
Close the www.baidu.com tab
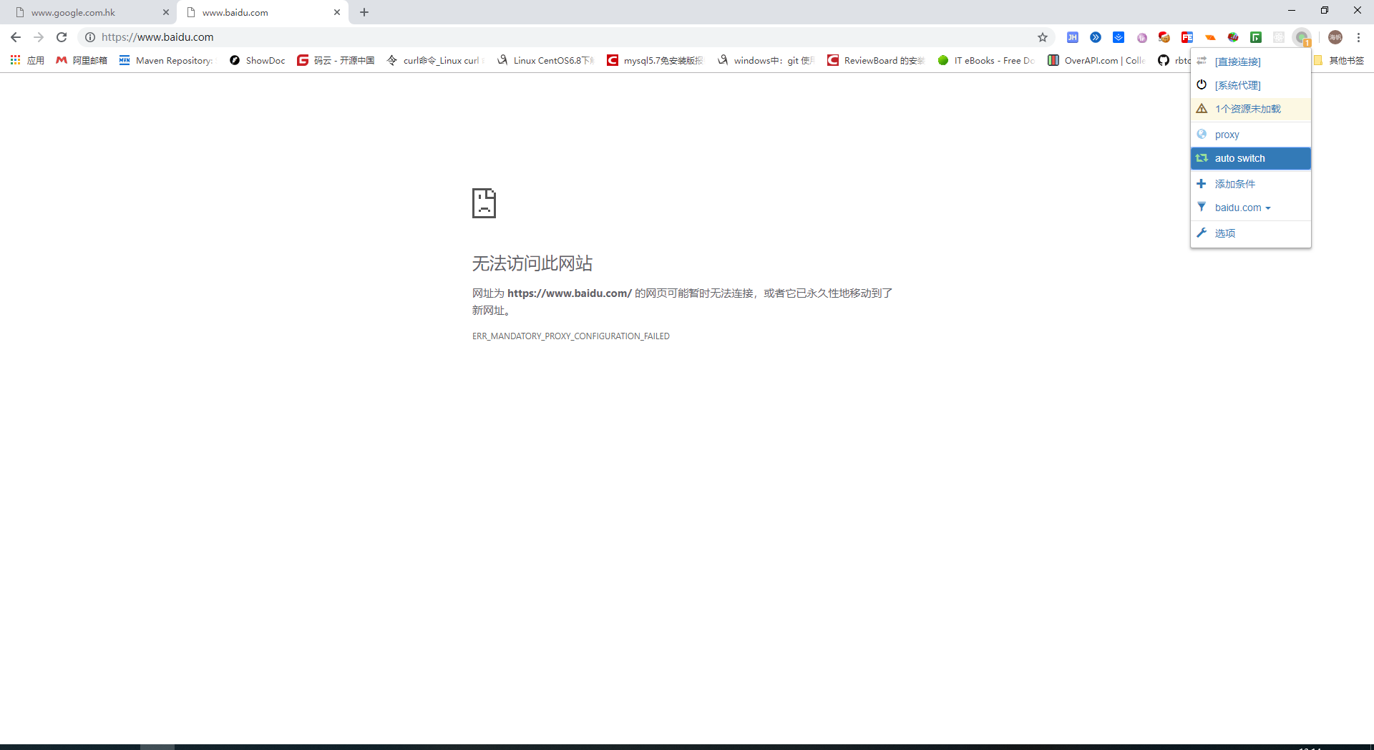click(337, 12)
